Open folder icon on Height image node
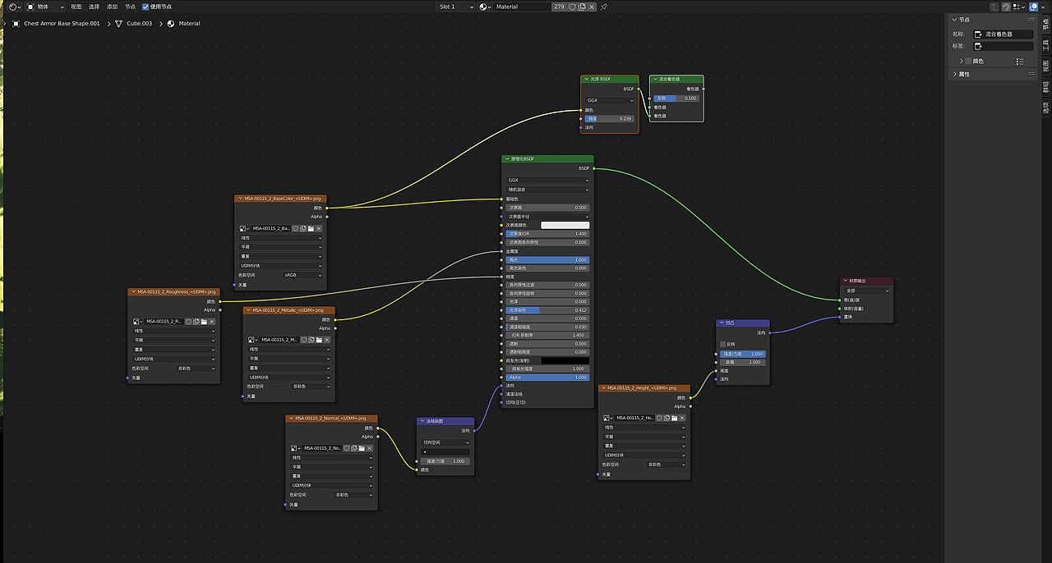The height and width of the screenshot is (563, 1052). pos(674,418)
